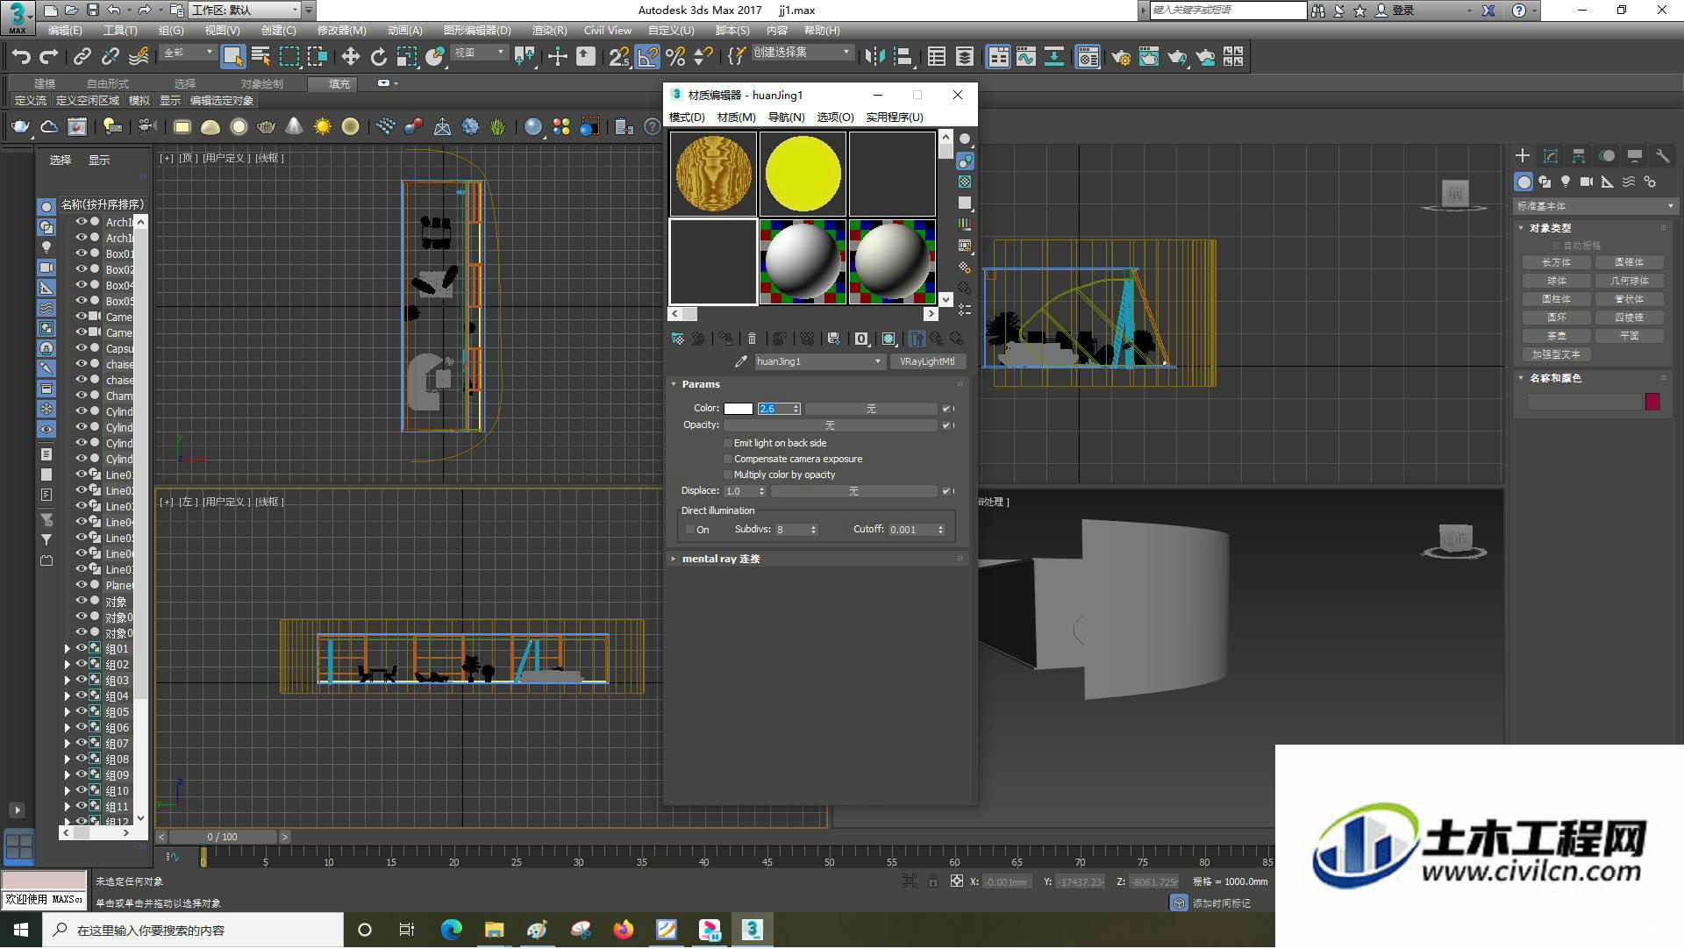Select the Lights category icon in Create panel

(x=1566, y=182)
